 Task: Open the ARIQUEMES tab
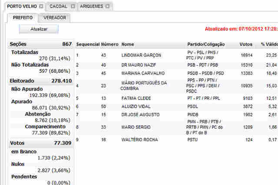(x=92, y=6)
